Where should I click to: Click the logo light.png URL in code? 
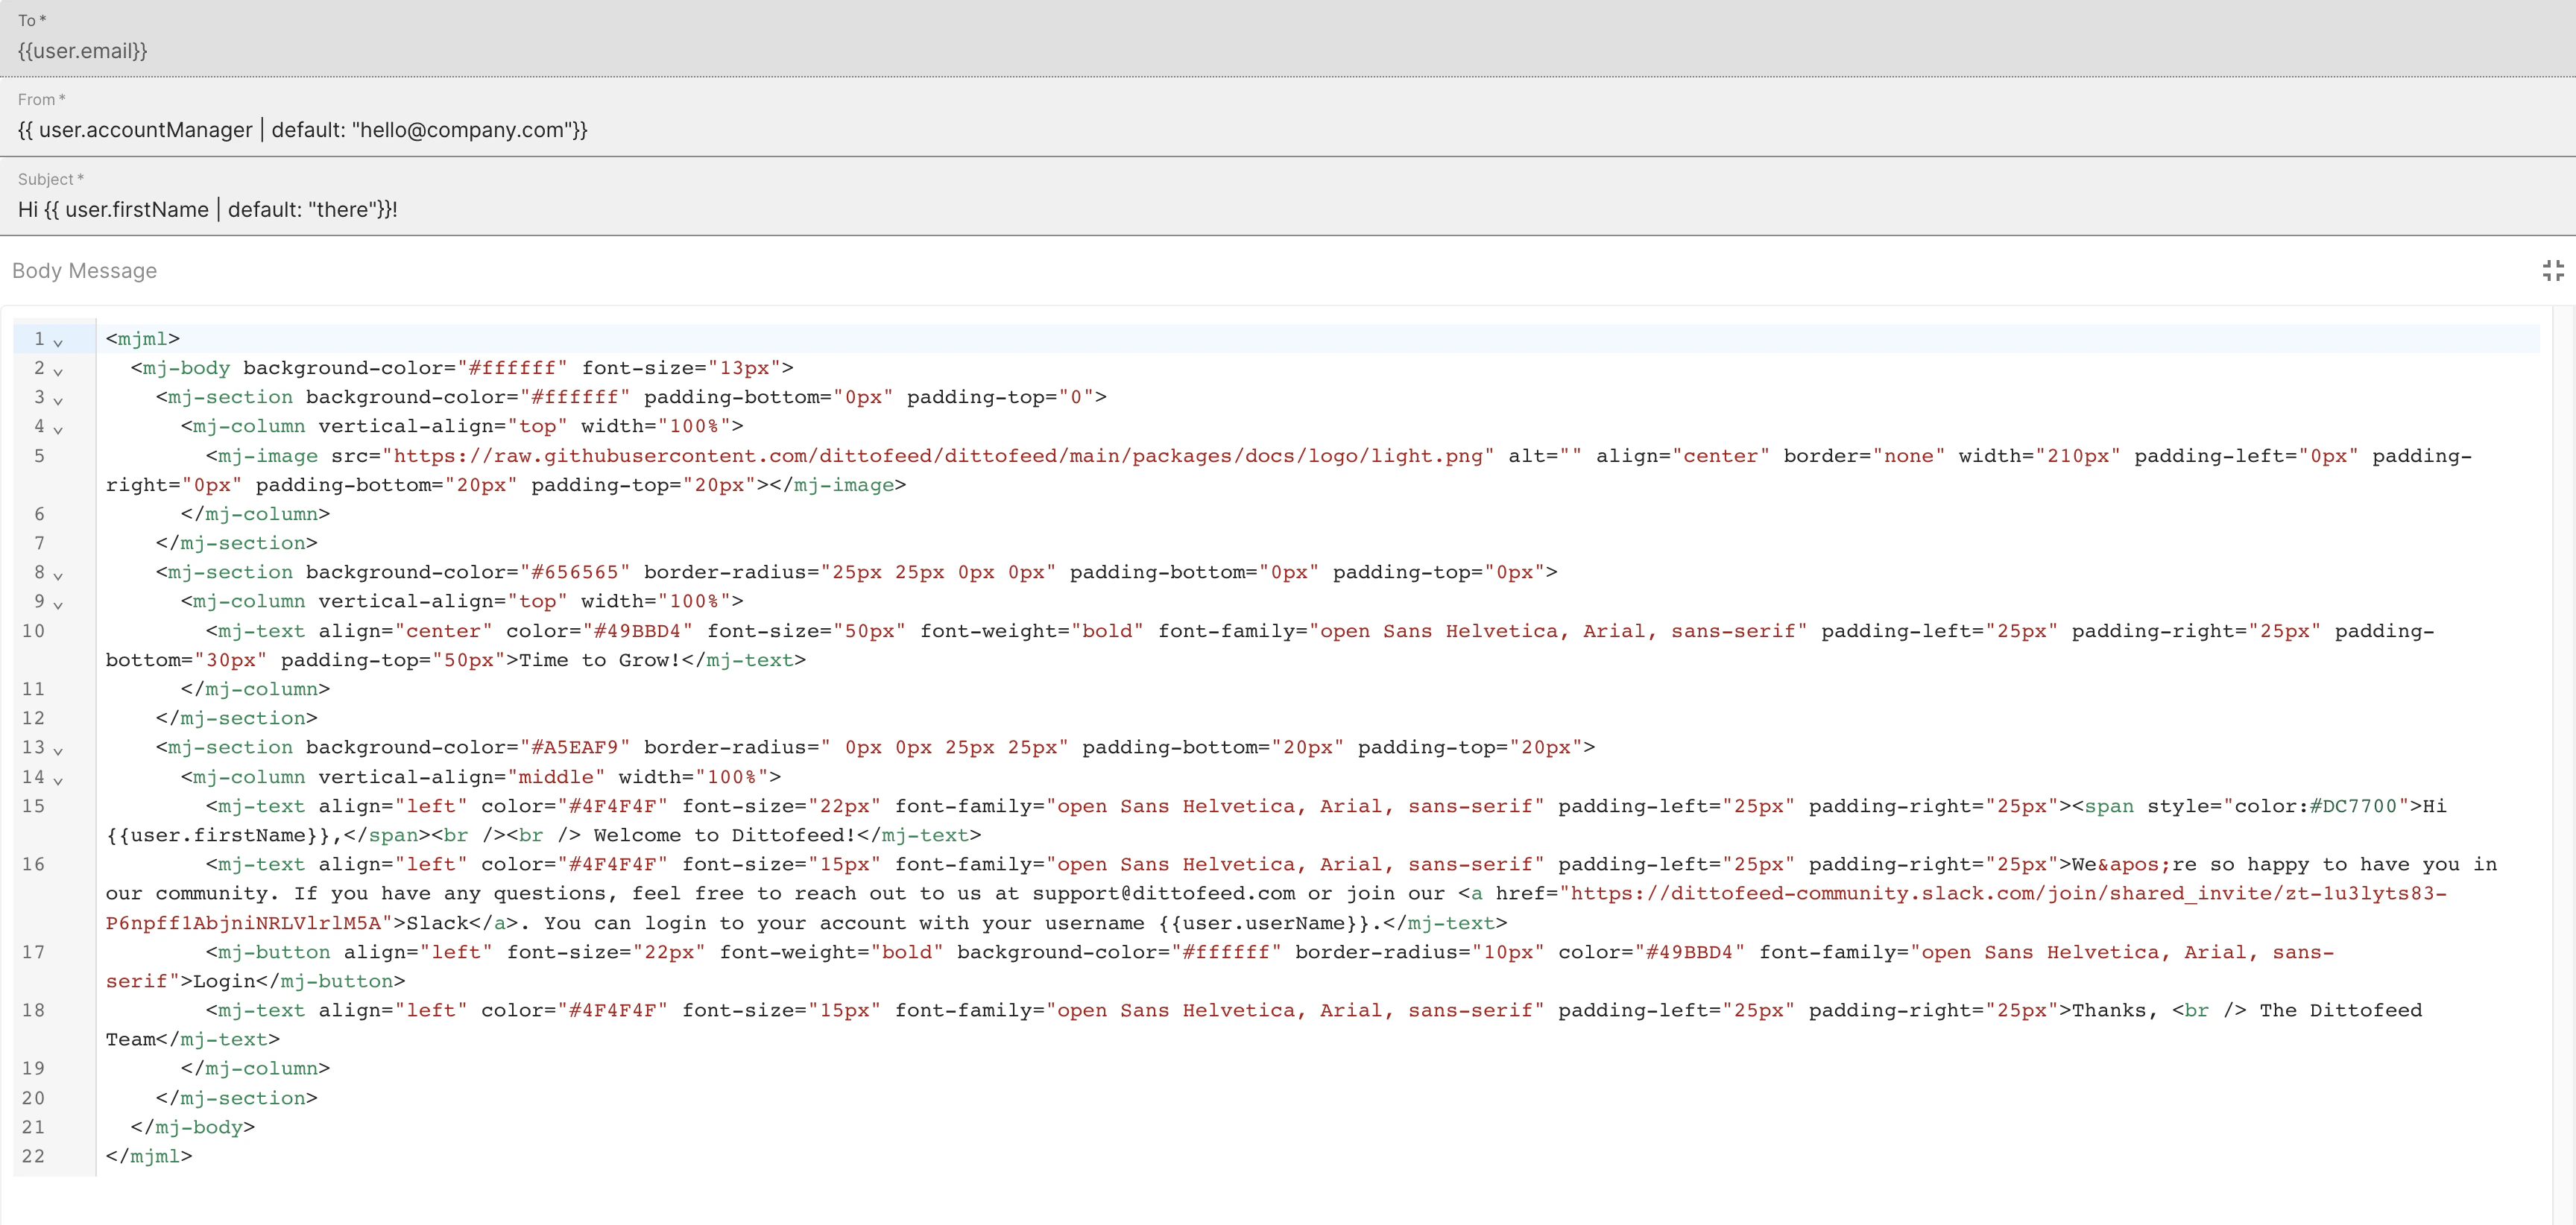[x=937, y=456]
